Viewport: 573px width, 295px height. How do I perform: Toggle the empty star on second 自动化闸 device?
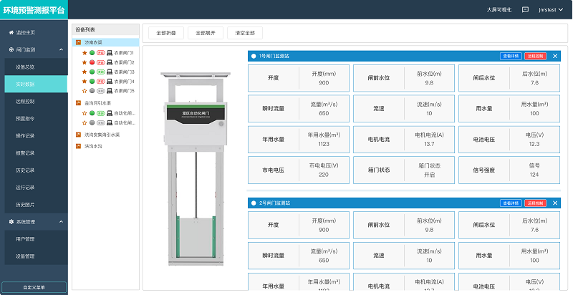click(x=84, y=123)
